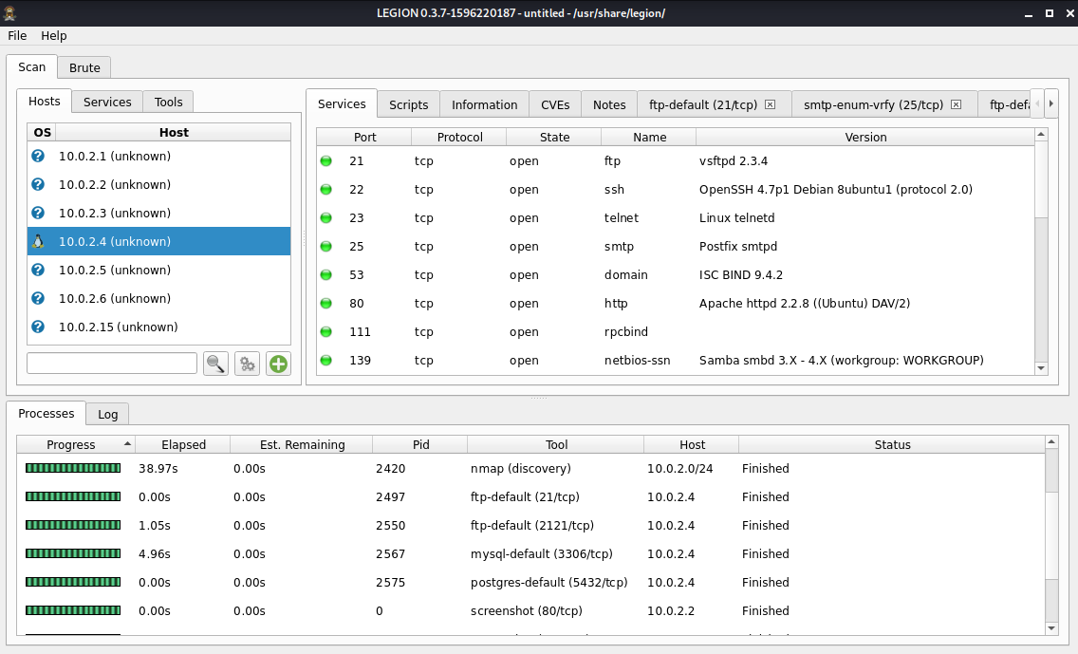Open the gear filter options icon
Screen dimensions: 1078x654
tap(247, 364)
